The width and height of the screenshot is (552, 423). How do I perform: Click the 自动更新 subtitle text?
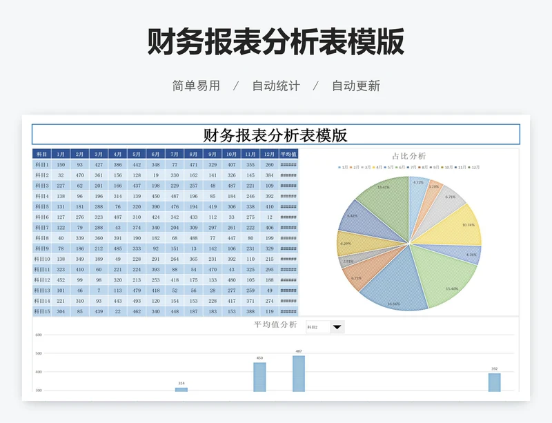click(x=356, y=86)
